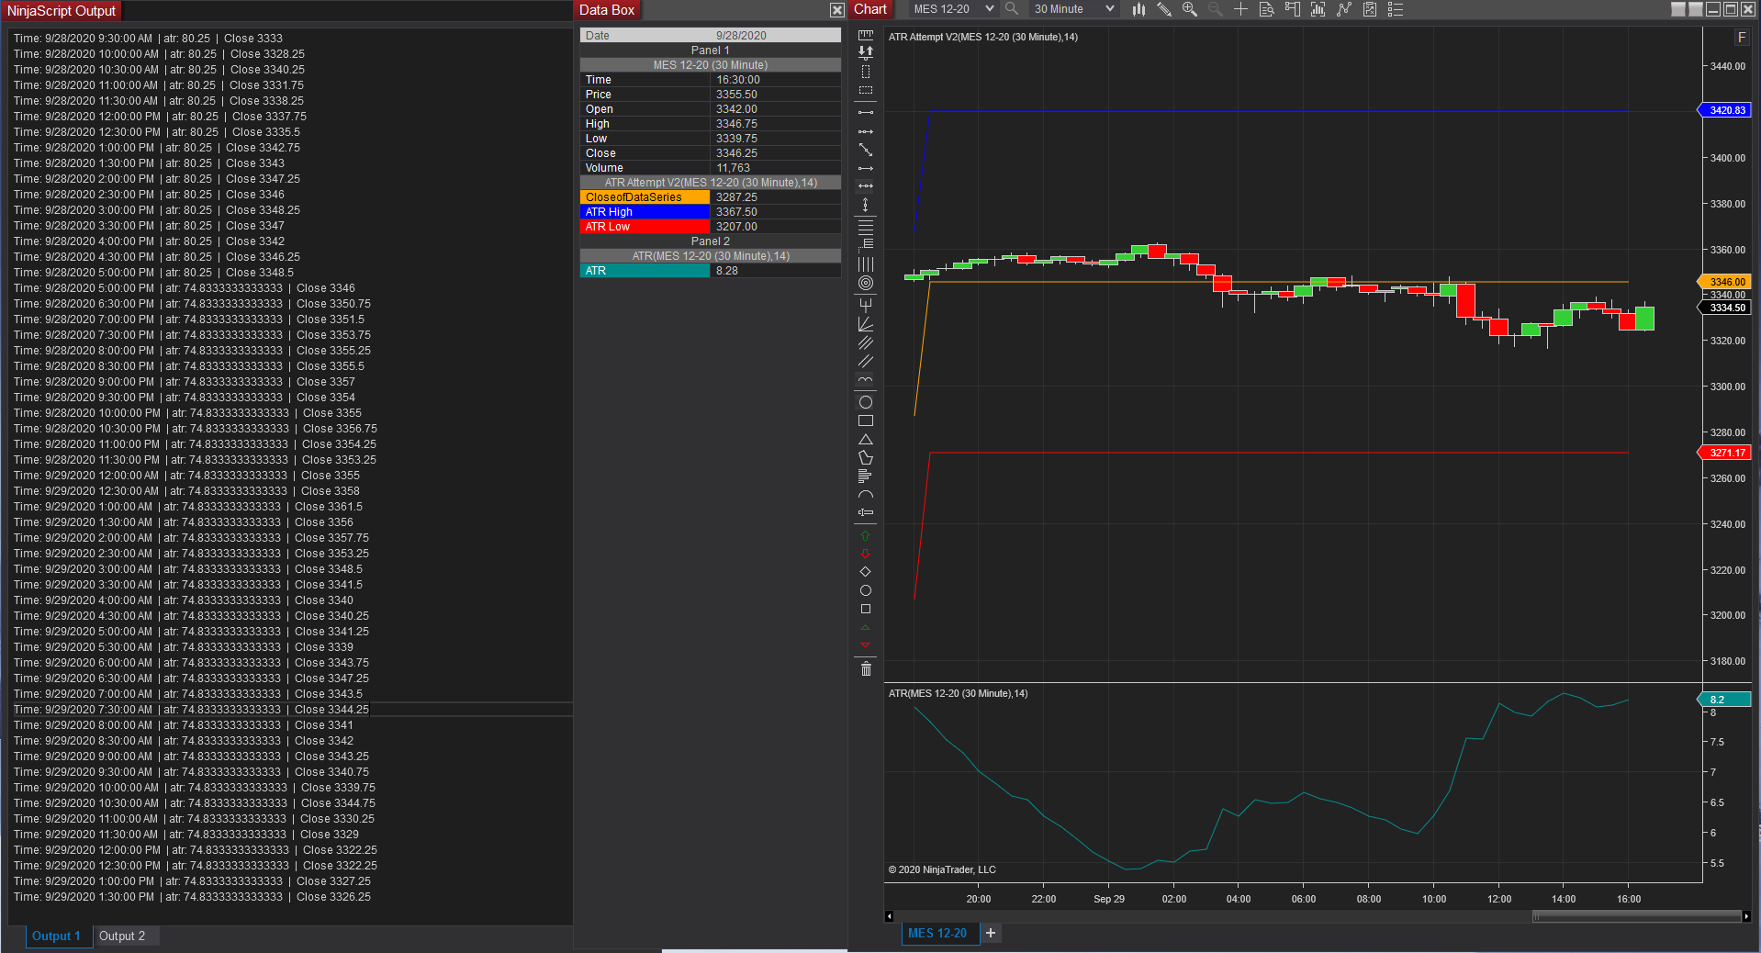The height and width of the screenshot is (953, 1761).
Task: Select the Vertical Line drawing tool
Action: [x=866, y=205]
